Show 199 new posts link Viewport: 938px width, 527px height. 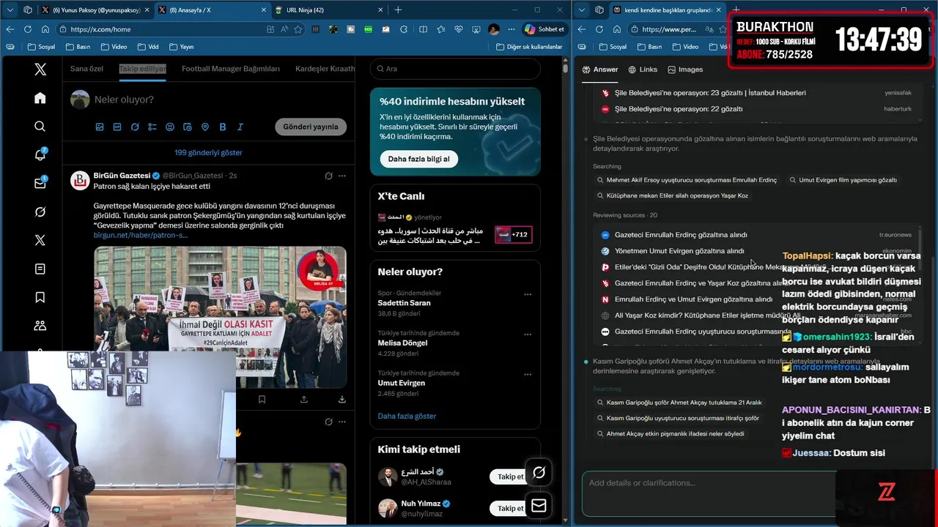point(208,152)
